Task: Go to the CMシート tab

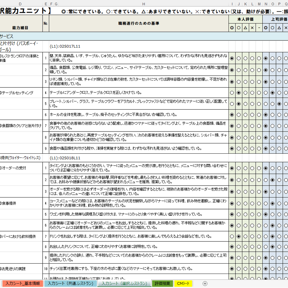Action: pos(183,283)
